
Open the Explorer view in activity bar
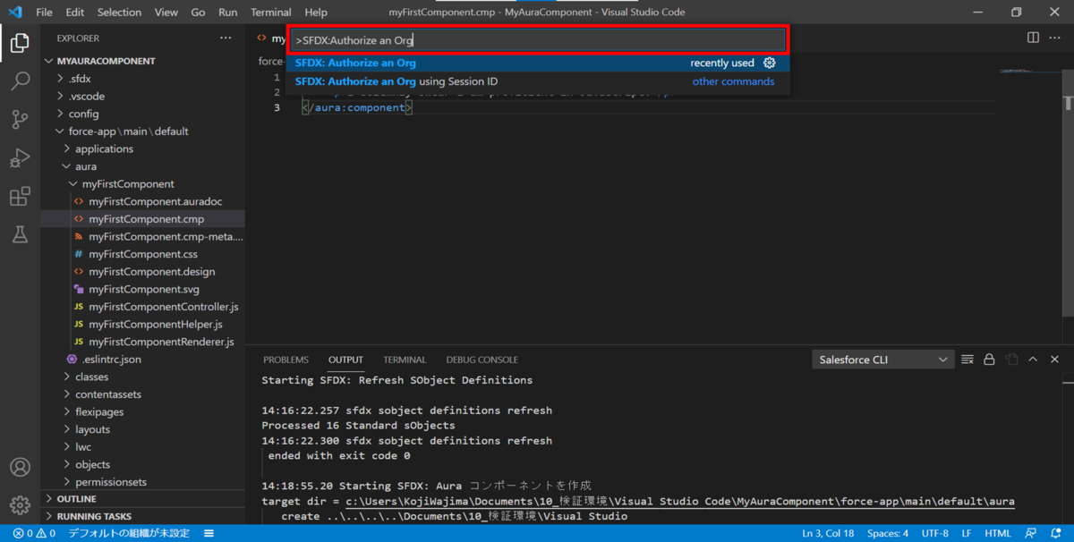pyautogui.click(x=20, y=42)
